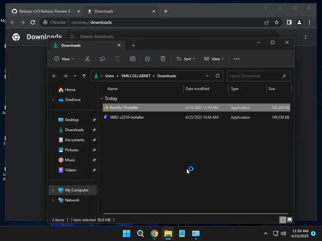Go up one folder level in Explorer

(x=84, y=76)
